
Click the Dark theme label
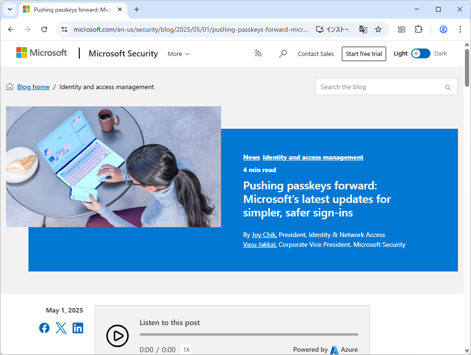click(x=440, y=54)
